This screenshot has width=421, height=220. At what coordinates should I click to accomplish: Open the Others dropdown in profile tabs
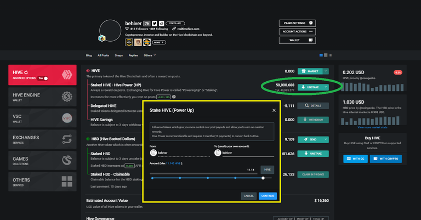coord(150,55)
